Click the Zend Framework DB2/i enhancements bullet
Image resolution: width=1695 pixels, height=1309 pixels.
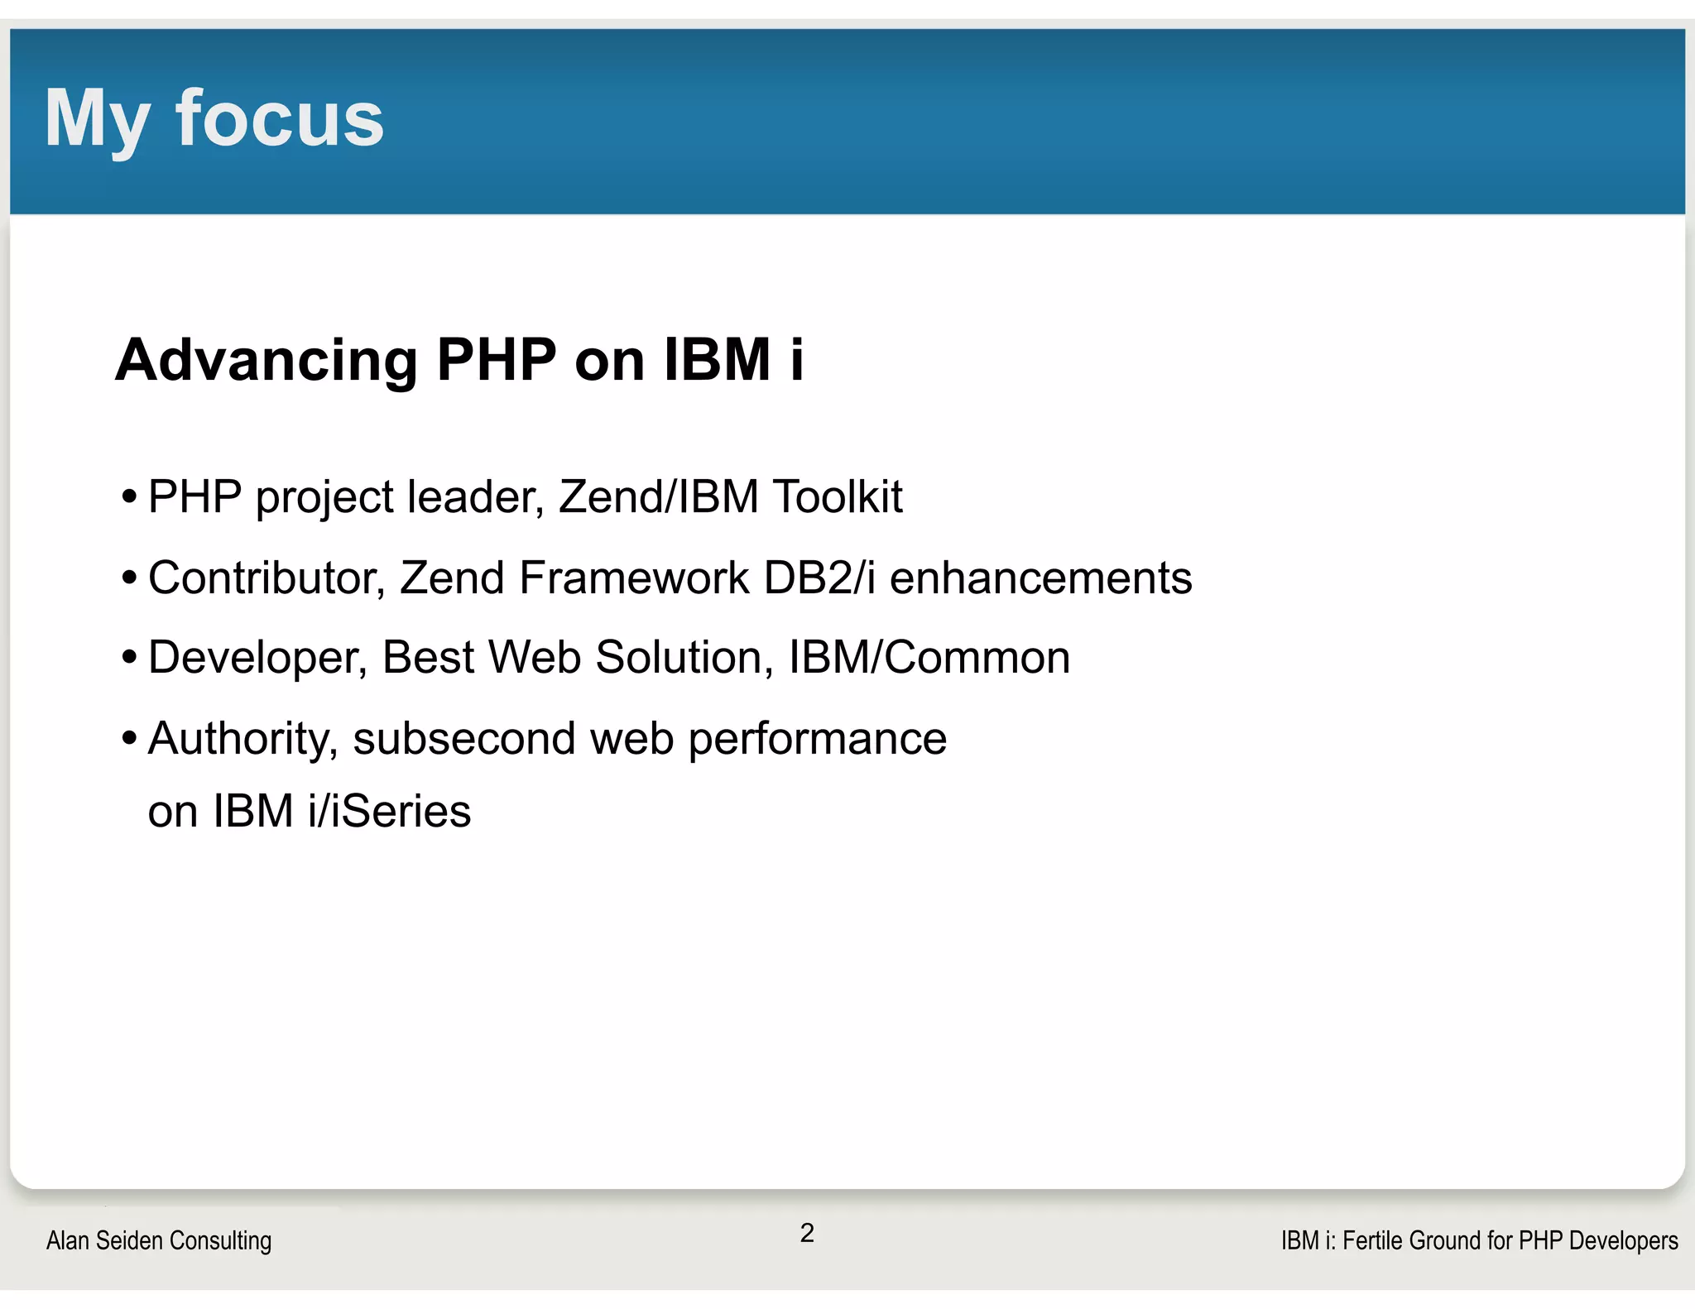click(x=669, y=578)
